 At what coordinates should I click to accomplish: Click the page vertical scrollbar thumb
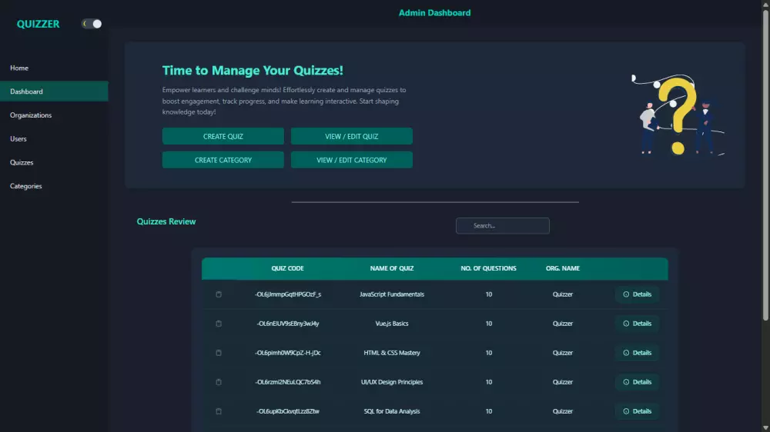[x=765, y=164]
